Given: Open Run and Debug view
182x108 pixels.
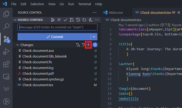Looking at the screenshot, I should [6, 52].
